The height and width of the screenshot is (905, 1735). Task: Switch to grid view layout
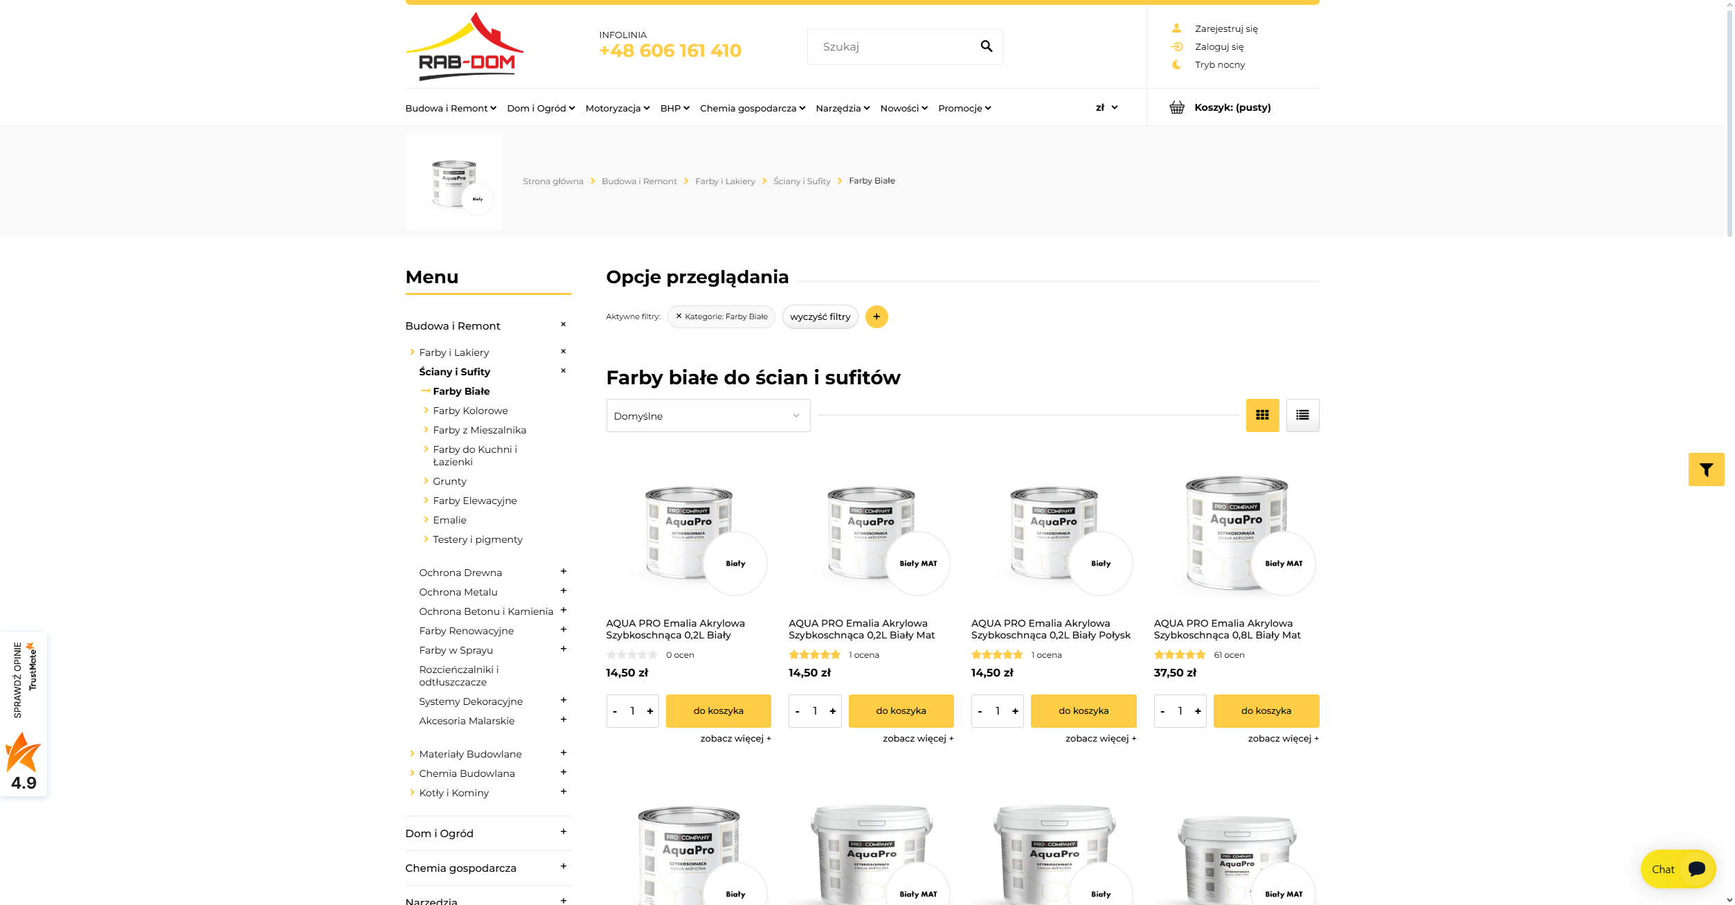(1262, 415)
